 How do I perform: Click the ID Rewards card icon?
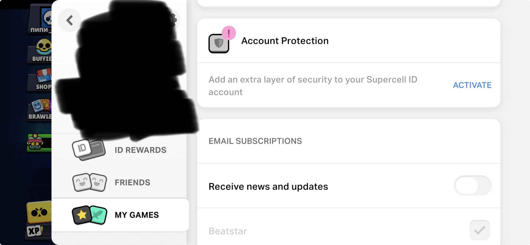click(89, 150)
